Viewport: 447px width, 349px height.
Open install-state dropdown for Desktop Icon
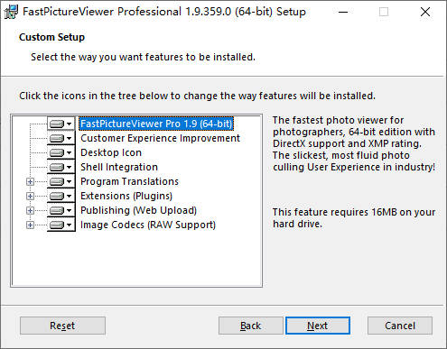(61, 152)
